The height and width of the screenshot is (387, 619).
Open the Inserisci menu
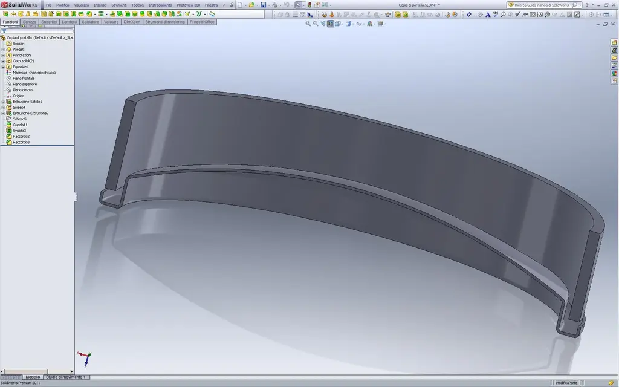100,5
